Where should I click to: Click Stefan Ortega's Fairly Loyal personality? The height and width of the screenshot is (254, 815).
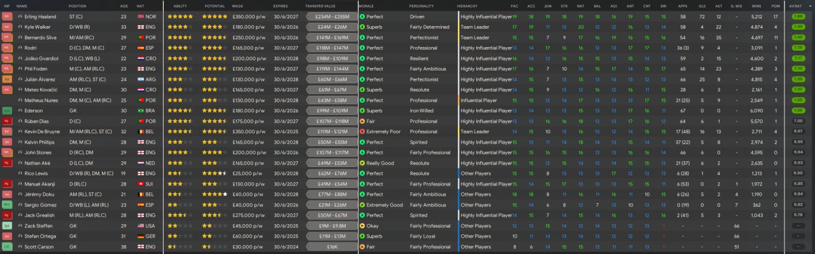(424, 236)
